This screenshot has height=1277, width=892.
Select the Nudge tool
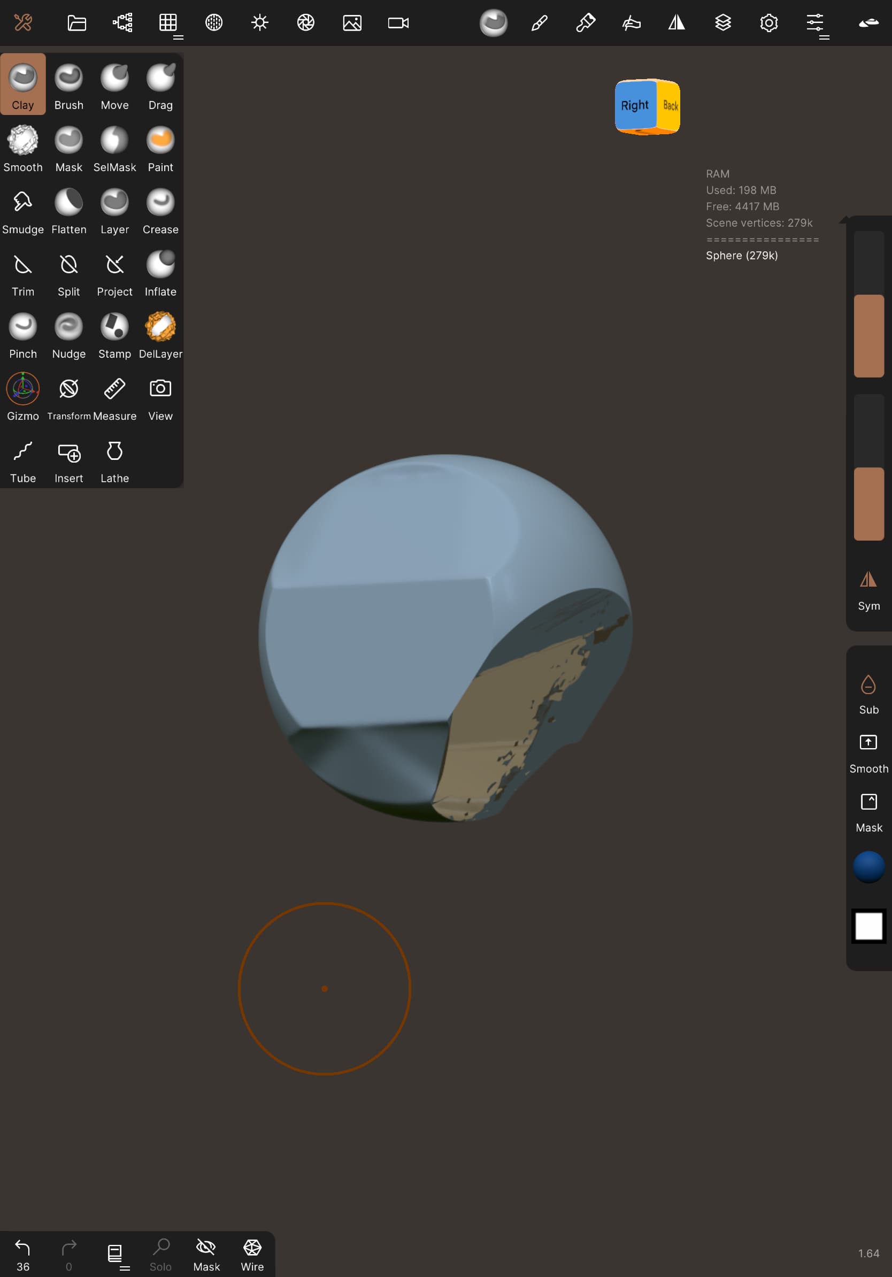69,334
